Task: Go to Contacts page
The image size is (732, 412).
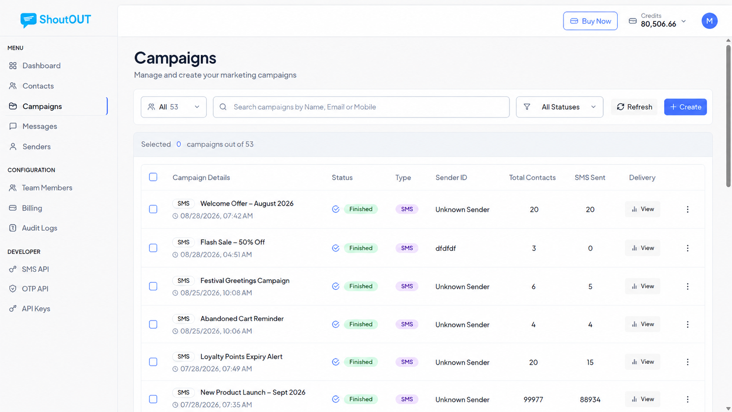Action: (38, 86)
